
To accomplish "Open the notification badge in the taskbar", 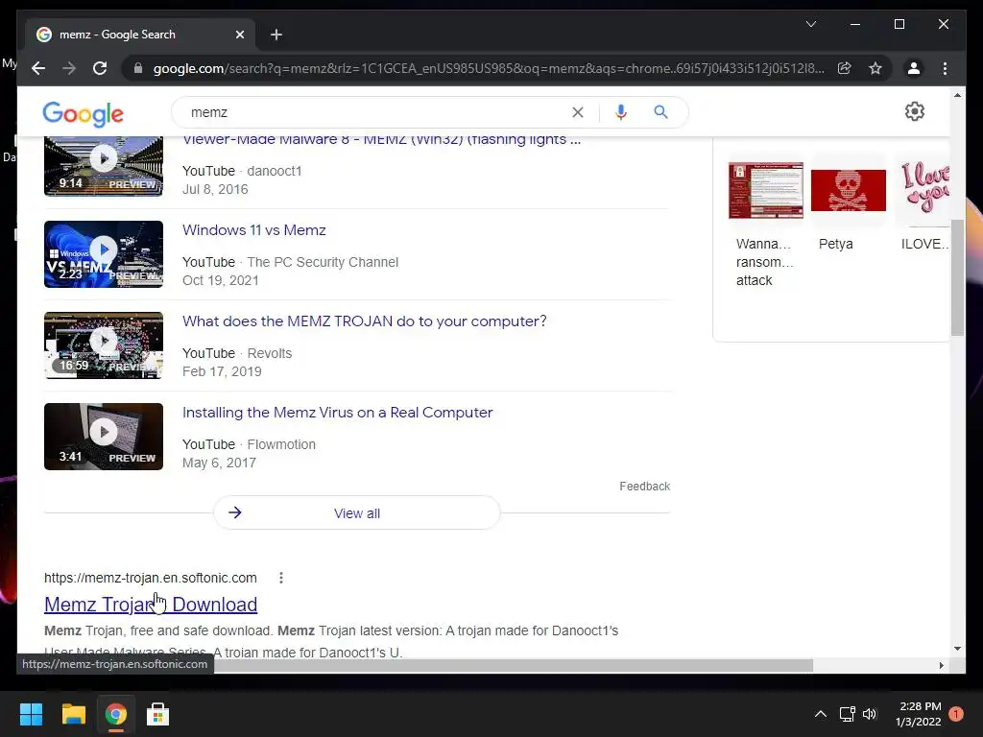I will [956, 714].
